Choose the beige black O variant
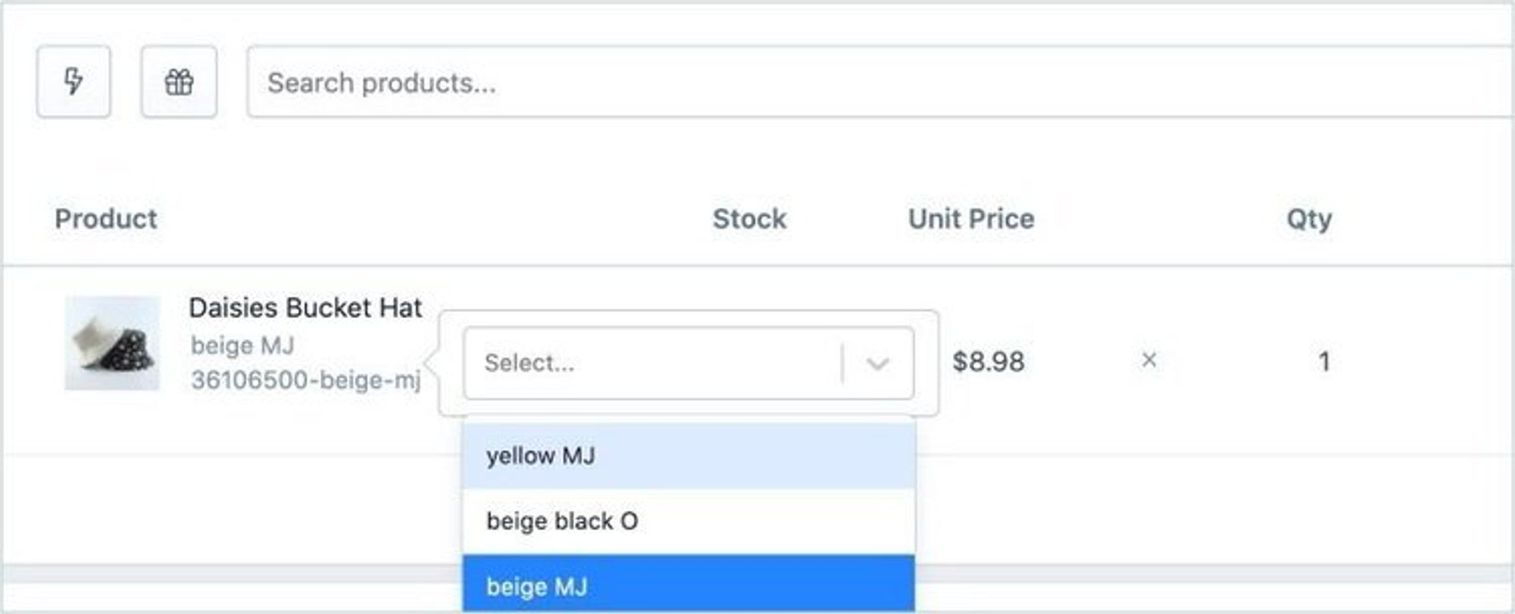The width and height of the screenshot is (1515, 614). tap(689, 521)
